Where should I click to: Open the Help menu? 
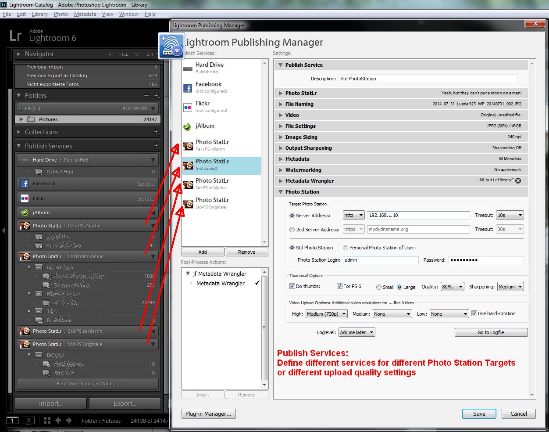click(150, 14)
